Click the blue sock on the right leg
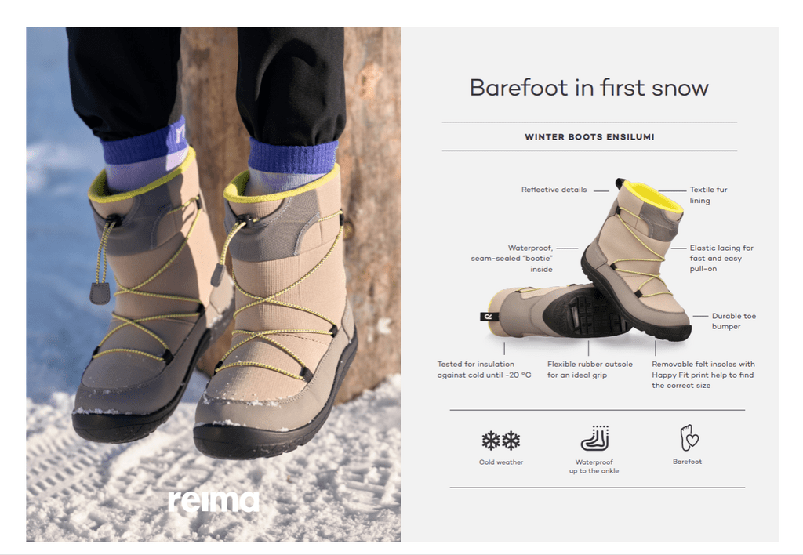The height and width of the screenshot is (555, 803). pos(293,158)
